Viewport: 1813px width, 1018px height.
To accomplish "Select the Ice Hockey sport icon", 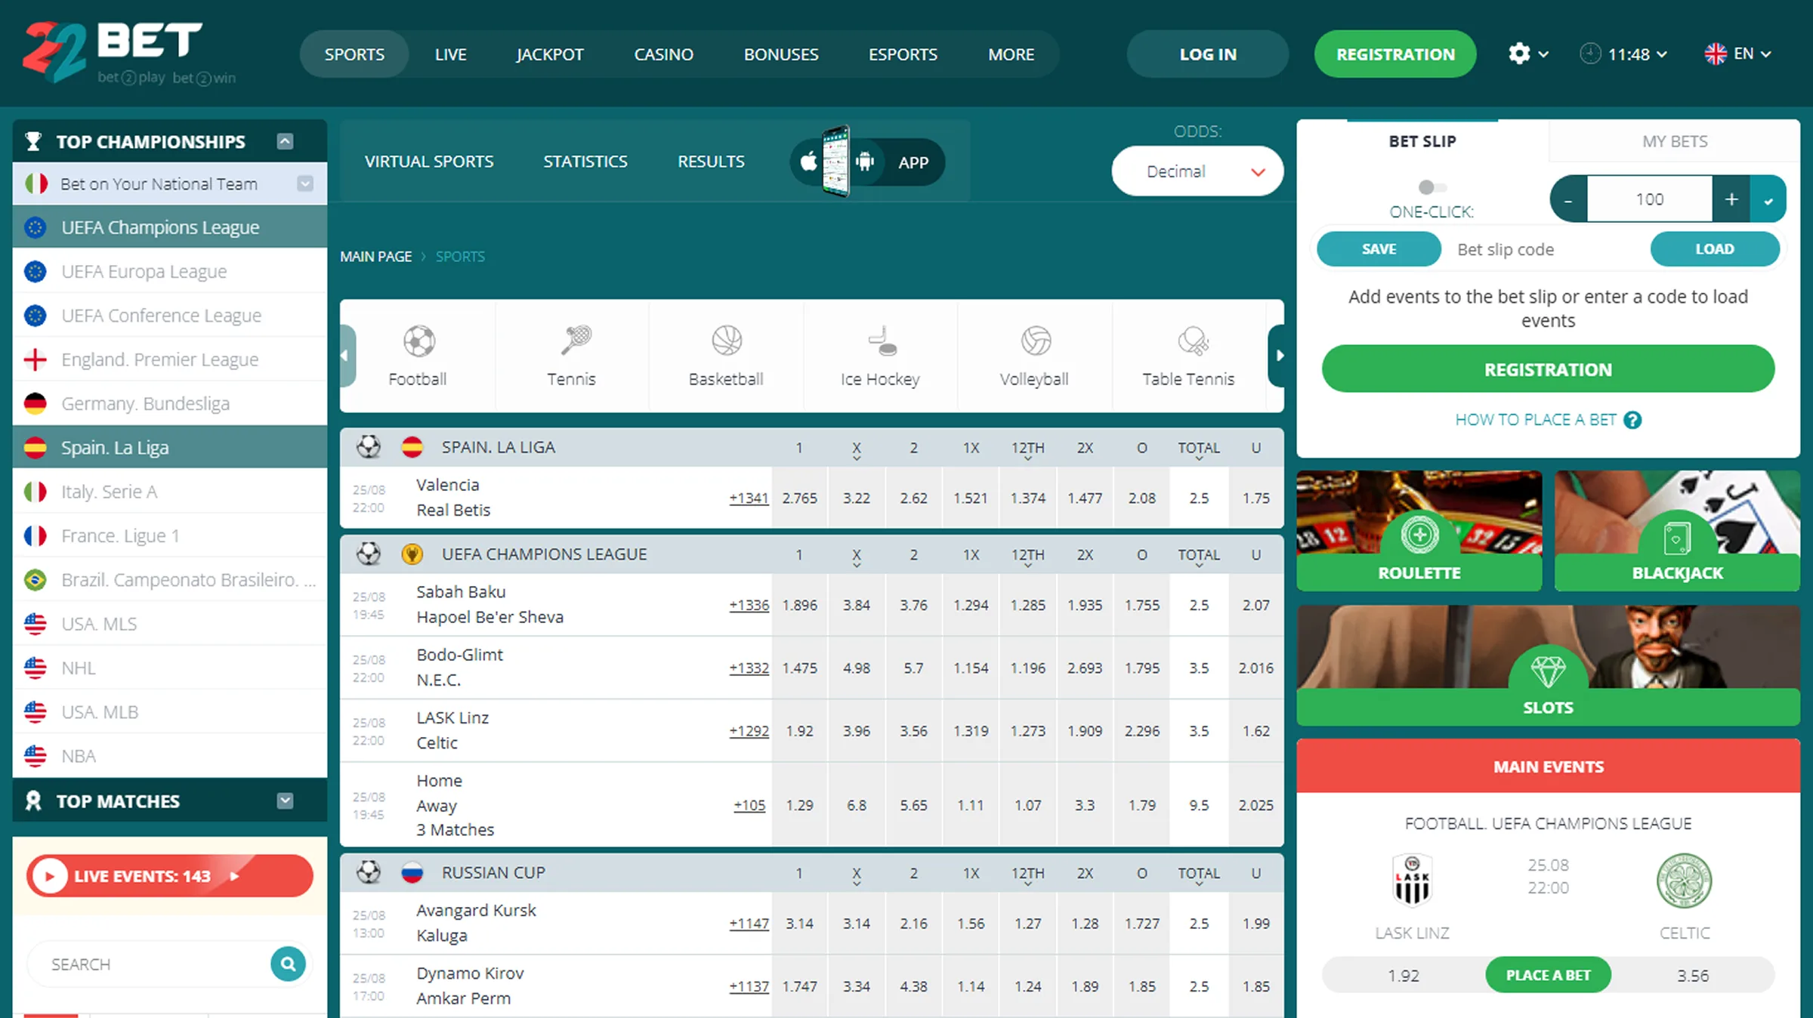I will coord(880,356).
